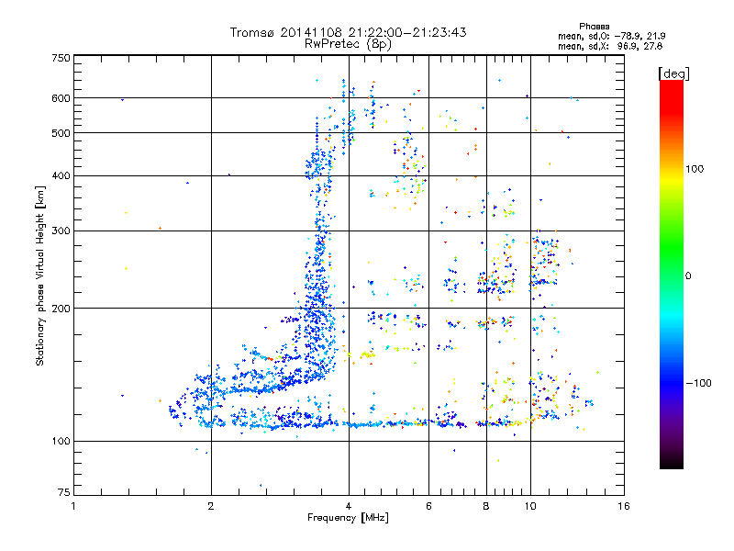Click the 2 tick on the frequency axis
734x551 pixels.
point(211,506)
